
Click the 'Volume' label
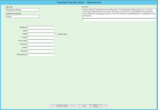click(x=23, y=51)
